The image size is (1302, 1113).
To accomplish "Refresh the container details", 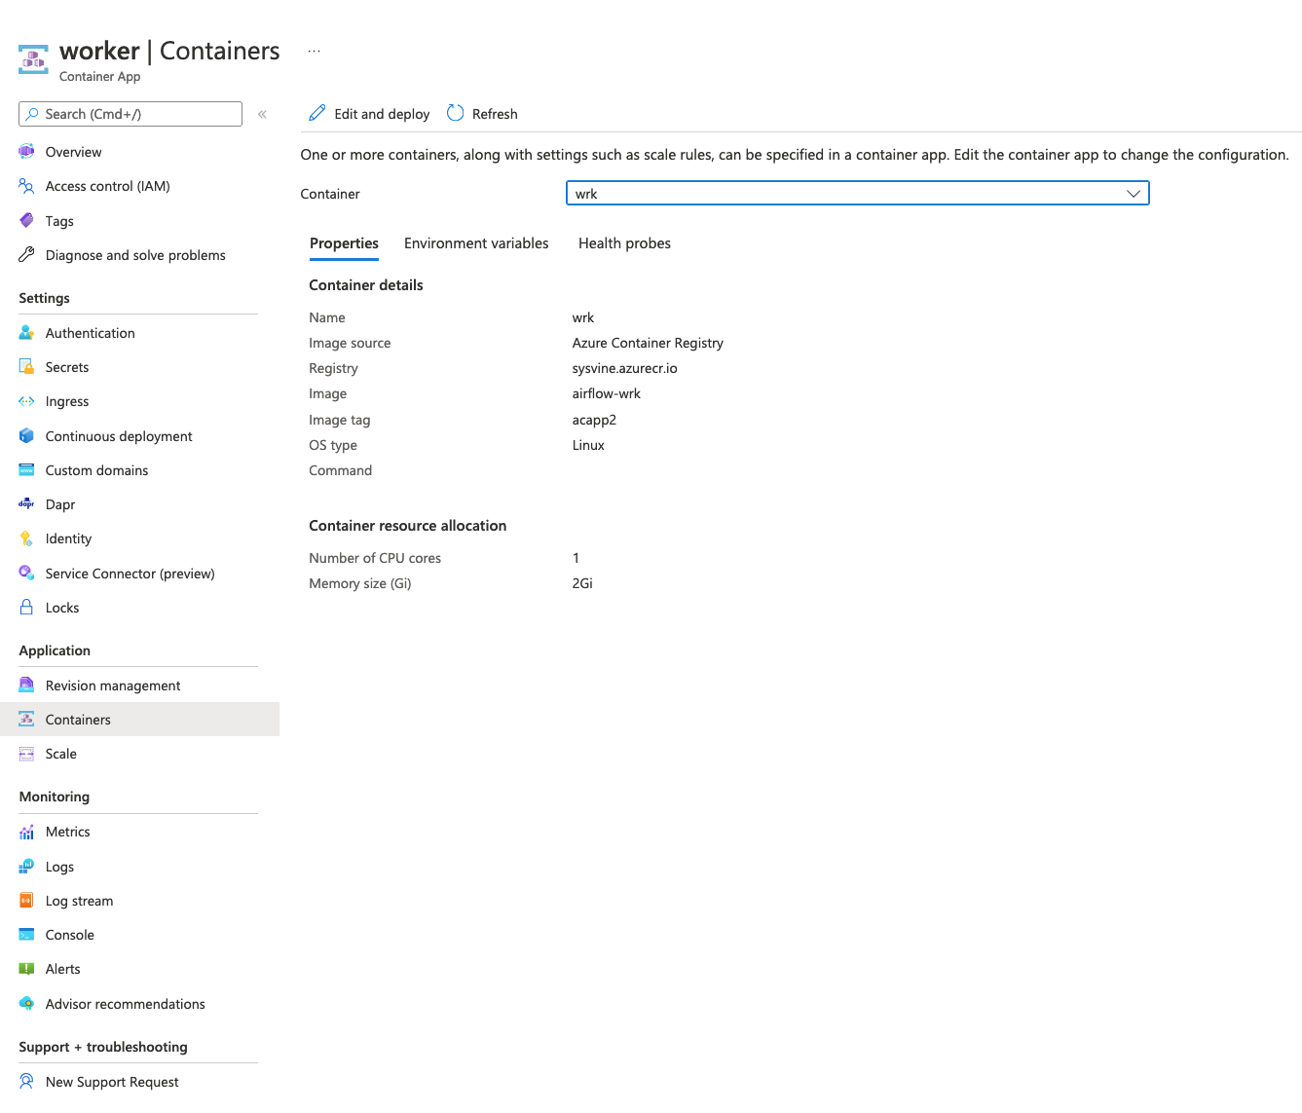I will click(x=482, y=113).
